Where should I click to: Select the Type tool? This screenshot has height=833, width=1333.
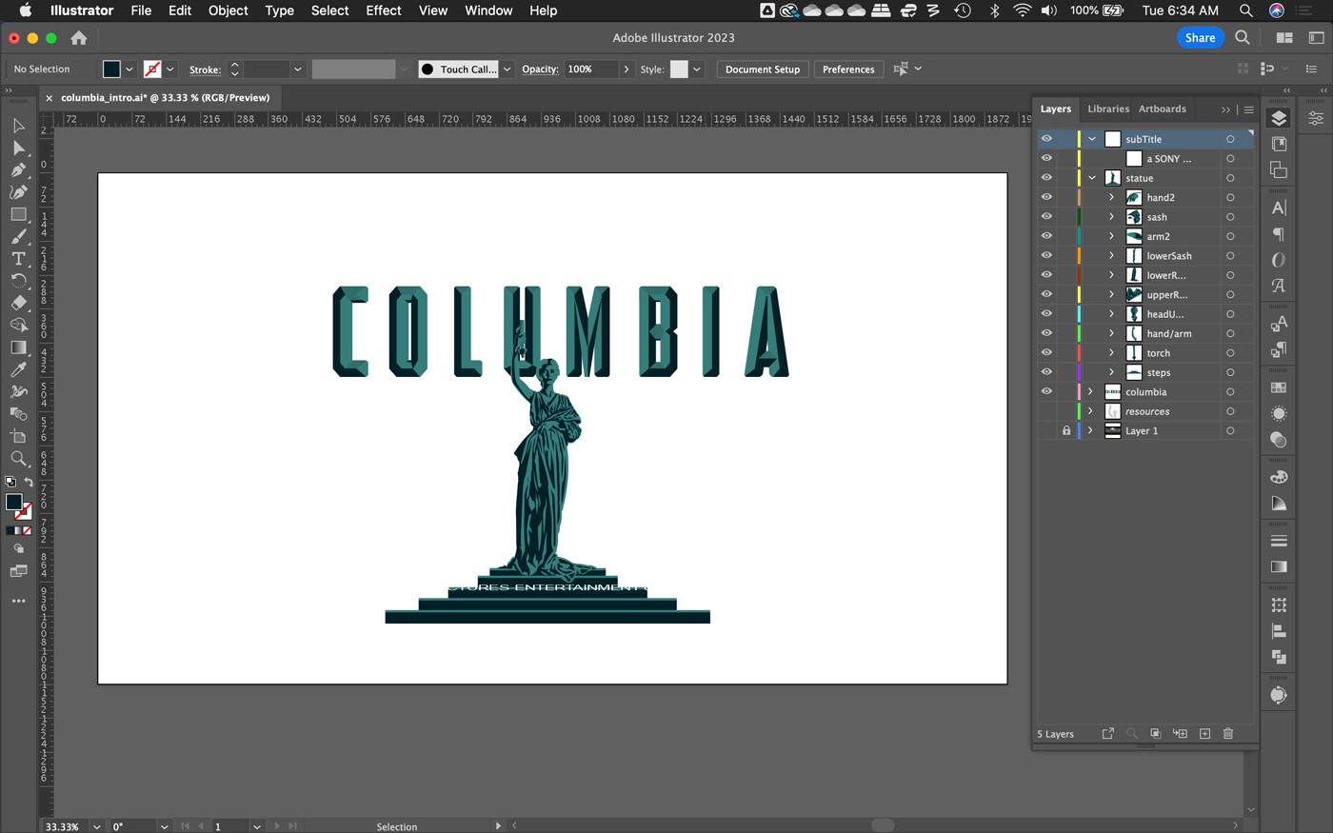click(18, 258)
